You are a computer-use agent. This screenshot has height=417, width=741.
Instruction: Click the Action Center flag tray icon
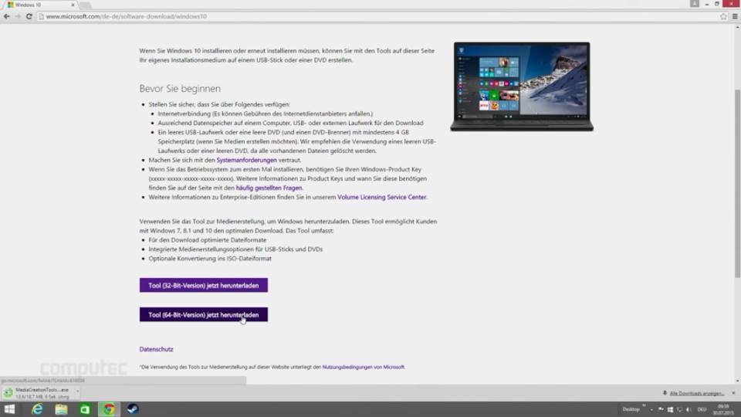point(661,409)
